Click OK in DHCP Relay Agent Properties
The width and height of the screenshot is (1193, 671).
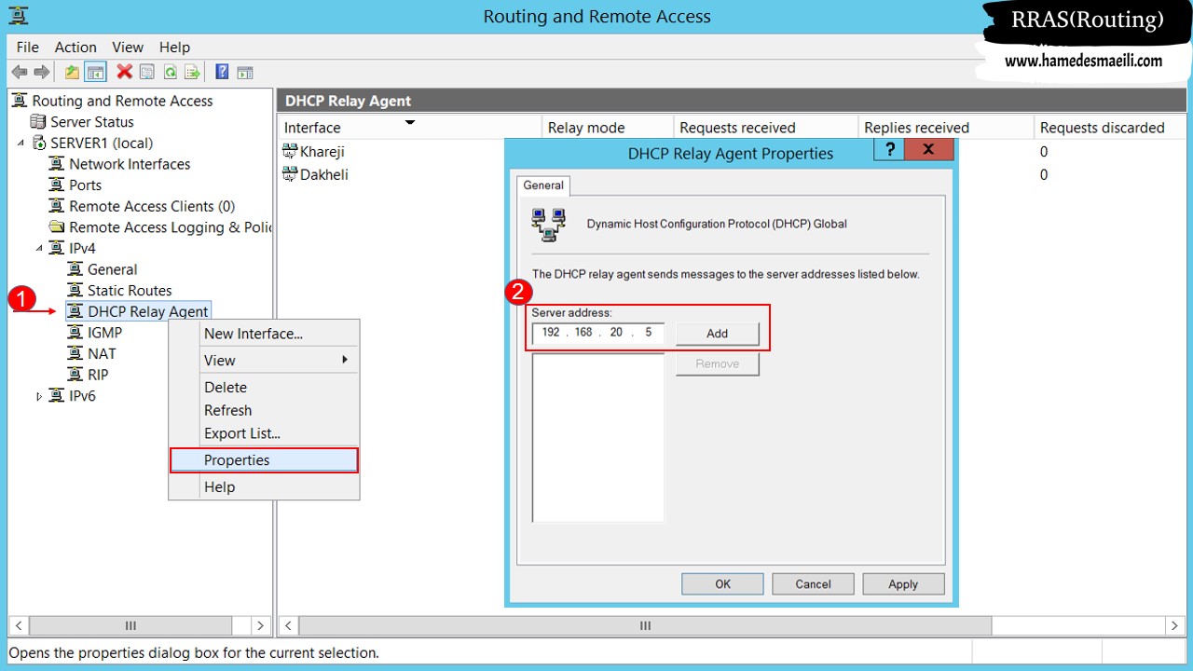722,584
